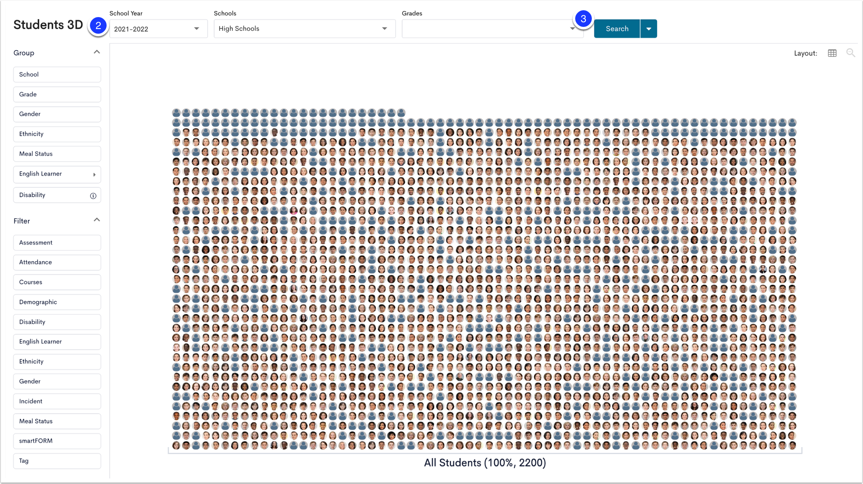
Task: Open the English Learner filter
Action: pos(57,341)
